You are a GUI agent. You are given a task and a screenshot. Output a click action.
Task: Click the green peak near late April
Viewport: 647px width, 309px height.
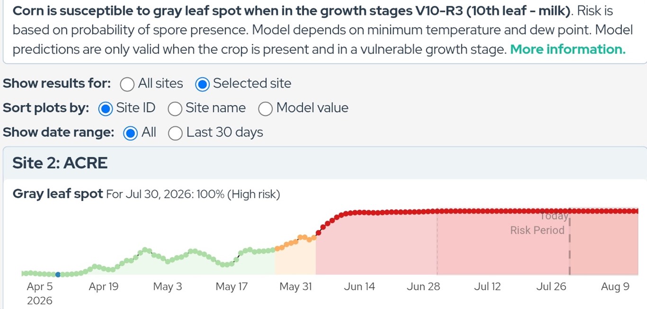pos(145,249)
